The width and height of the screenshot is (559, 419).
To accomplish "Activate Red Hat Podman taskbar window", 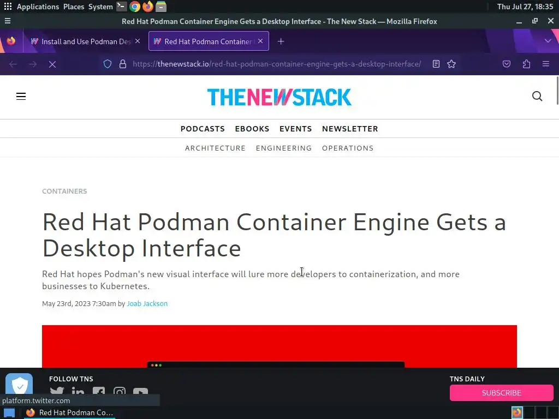I will pyautogui.click(x=69, y=412).
